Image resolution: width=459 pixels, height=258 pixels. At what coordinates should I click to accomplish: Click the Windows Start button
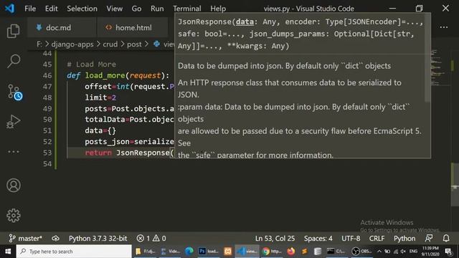pos(8,252)
